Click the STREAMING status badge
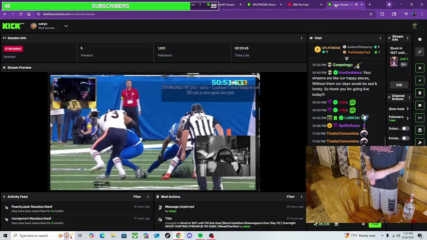 click(x=13, y=49)
